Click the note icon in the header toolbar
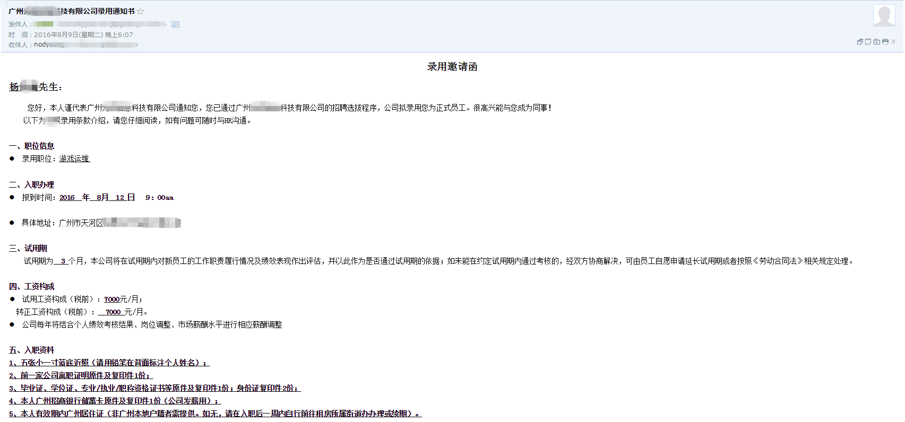Image resolution: width=905 pixels, height=422 pixels. tap(868, 41)
